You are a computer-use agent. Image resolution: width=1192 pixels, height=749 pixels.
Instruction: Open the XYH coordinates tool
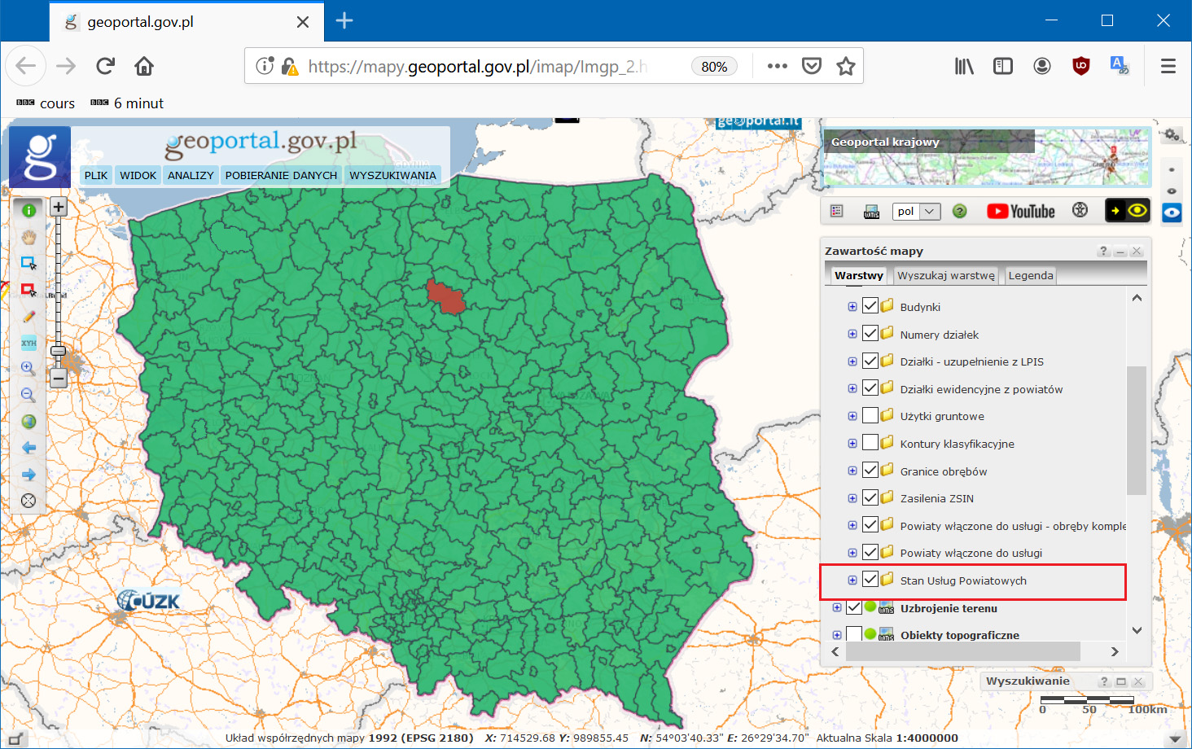[x=28, y=343]
